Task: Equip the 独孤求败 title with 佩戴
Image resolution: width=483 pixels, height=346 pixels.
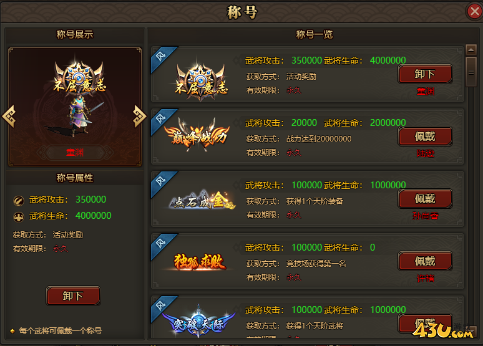Action: [425, 261]
